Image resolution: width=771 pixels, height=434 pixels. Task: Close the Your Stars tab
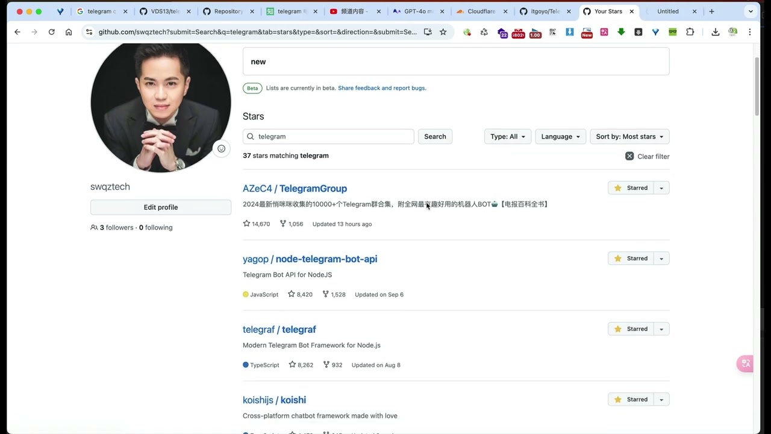pyautogui.click(x=632, y=11)
